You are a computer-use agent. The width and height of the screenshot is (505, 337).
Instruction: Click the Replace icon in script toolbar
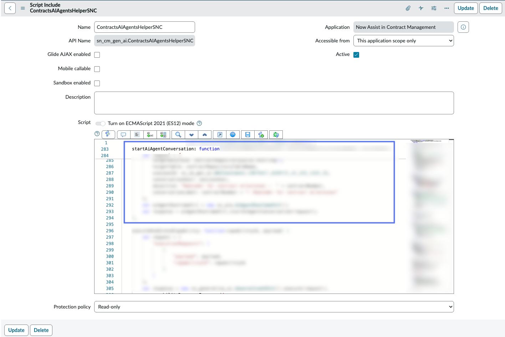[150, 135]
